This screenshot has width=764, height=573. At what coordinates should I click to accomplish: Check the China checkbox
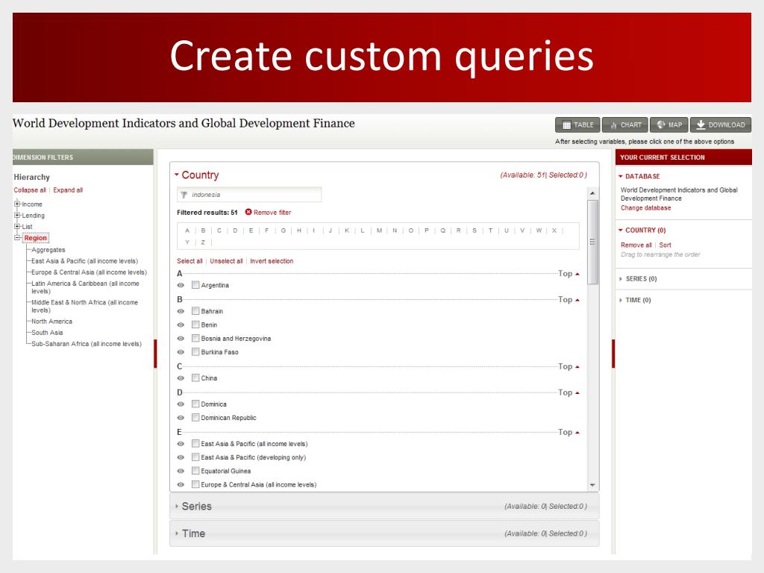click(x=195, y=378)
